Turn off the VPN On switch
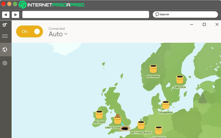The width and height of the screenshot is (221, 138). point(30,31)
